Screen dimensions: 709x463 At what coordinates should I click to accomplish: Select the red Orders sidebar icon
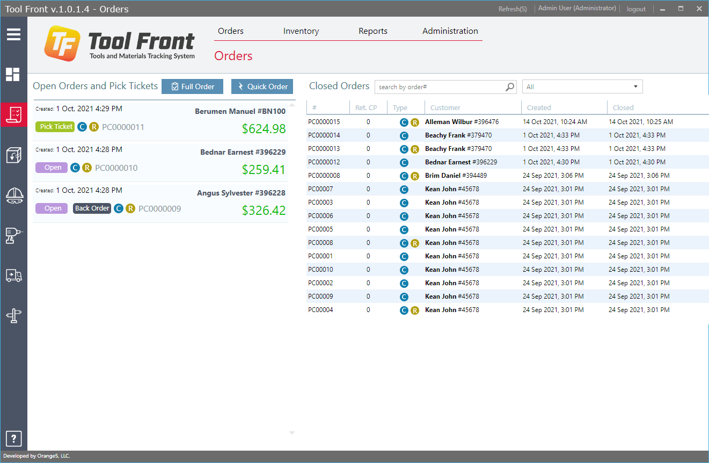13,114
